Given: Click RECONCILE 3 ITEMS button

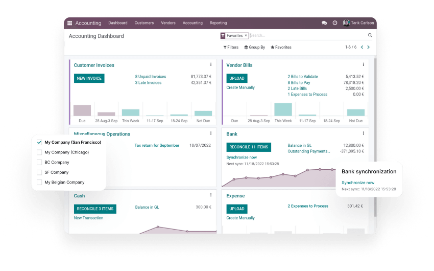Looking at the screenshot, I should click(x=95, y=209).
